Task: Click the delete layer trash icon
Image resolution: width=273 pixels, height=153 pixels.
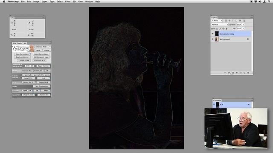Action: [248, 73]
